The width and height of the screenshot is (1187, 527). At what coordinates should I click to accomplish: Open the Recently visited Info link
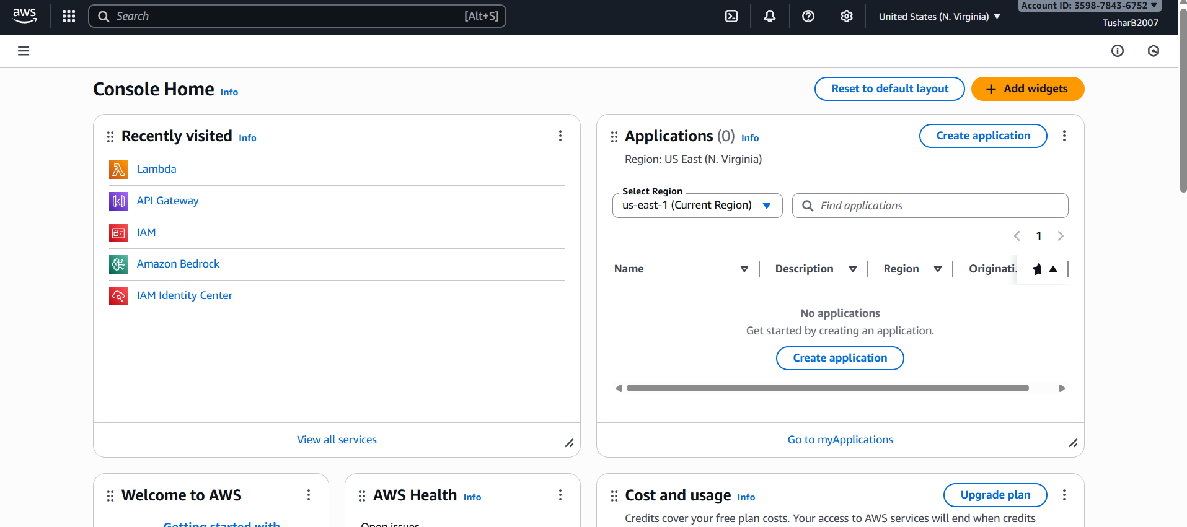tap(247, 138)
